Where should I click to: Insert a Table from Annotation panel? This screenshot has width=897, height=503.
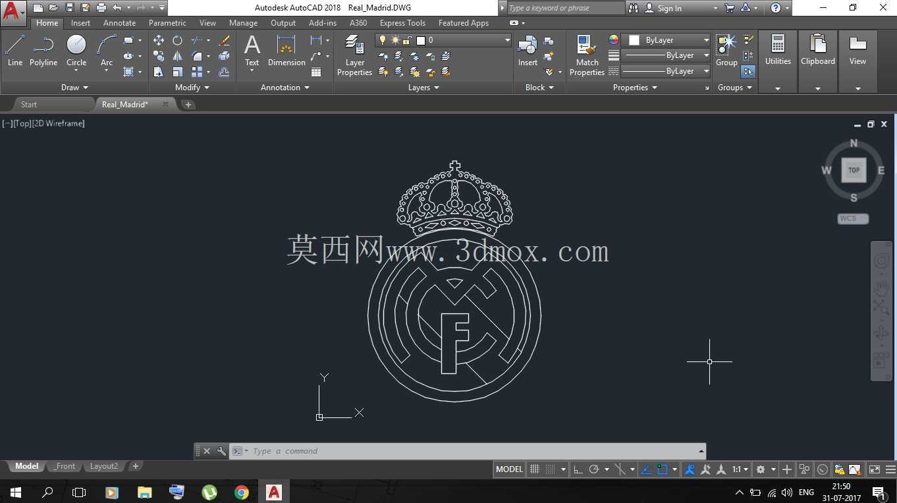point(316,72)
